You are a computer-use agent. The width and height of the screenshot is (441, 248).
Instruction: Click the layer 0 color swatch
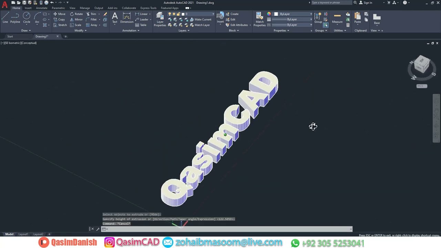183,14
